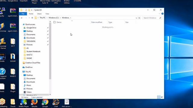This screenshot has width=193, height=108.
Task: Click the Windows breadcrumb segment
Action: 65,18
